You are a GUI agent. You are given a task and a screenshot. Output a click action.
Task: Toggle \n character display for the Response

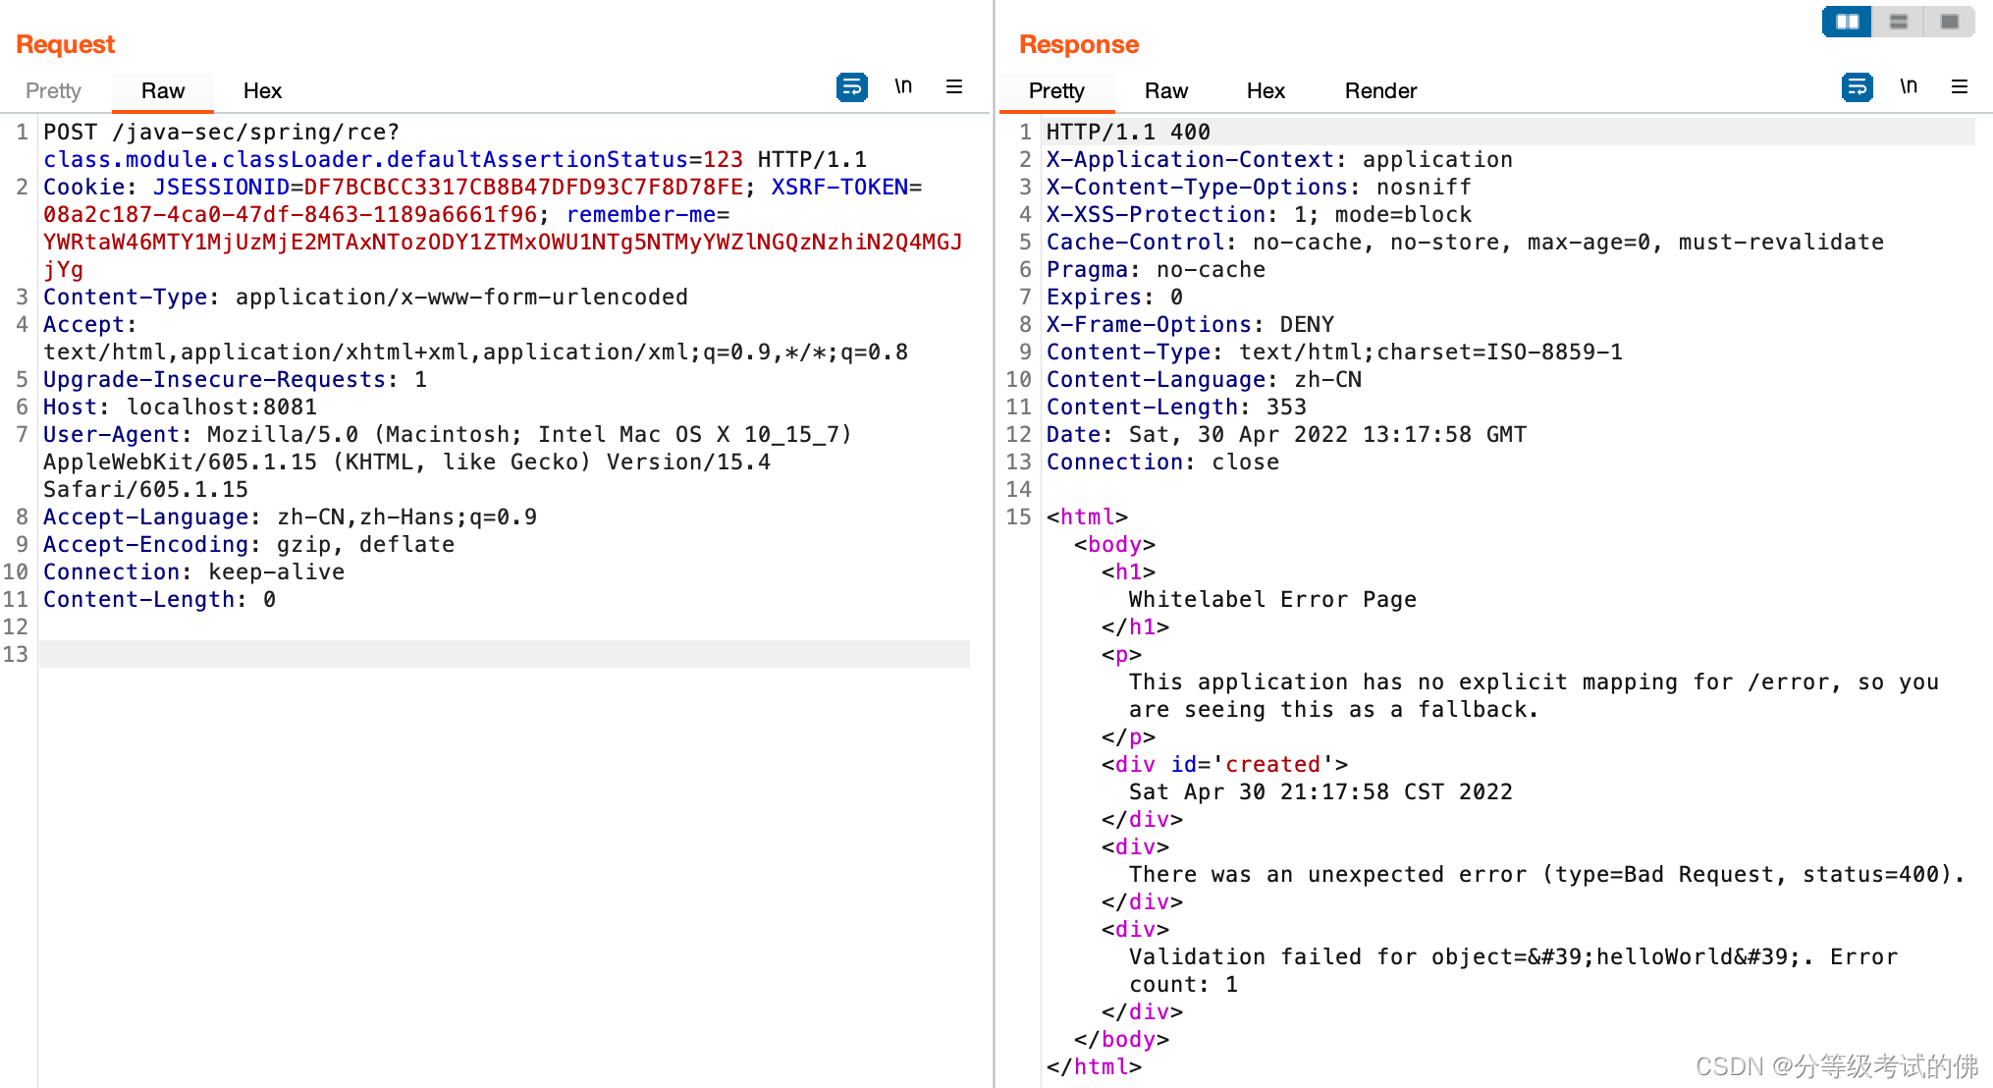(x=1910, y=86)
